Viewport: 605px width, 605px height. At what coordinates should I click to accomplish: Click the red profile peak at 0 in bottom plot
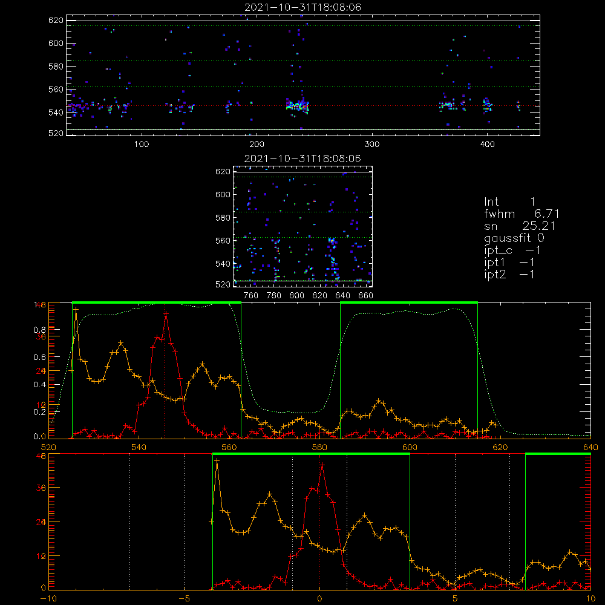tap(322, 465)
